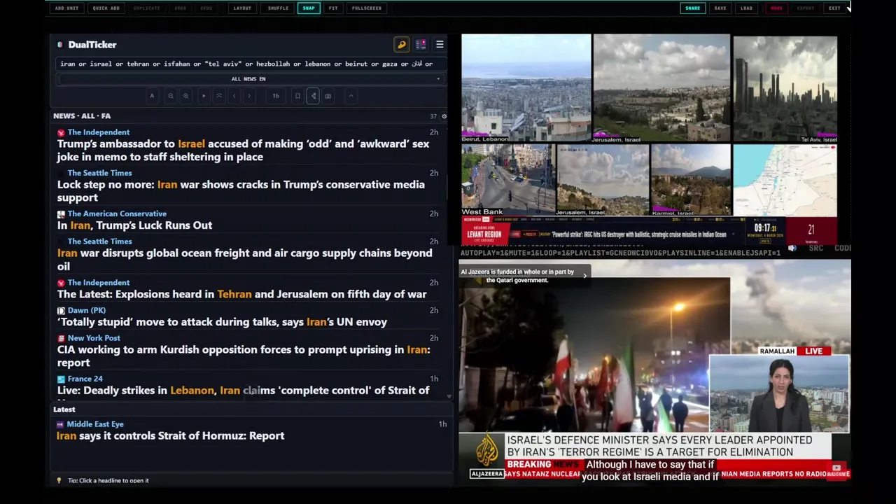The image size is (896, 504).
Task: Open Iran controls Strait of Hormuz report
Action: click(170, 435)
